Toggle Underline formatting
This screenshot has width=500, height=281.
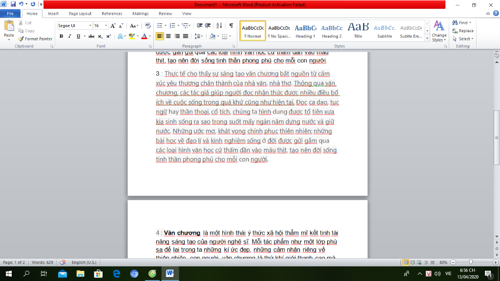[78, 36]
